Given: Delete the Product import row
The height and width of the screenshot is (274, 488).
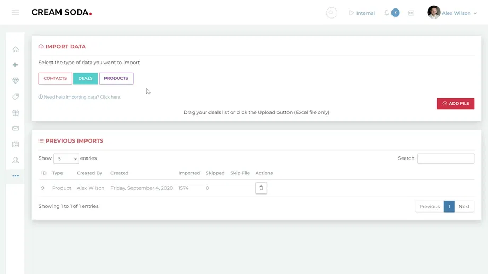Looking at the screenshot, I should [261, 188].
